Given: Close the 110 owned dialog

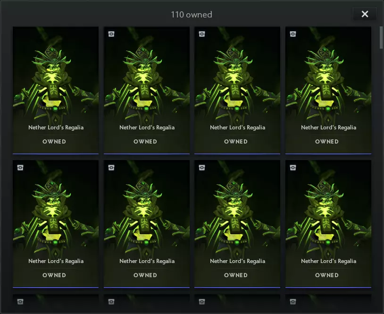Looking at the screenshot, I should pos(365,14).
